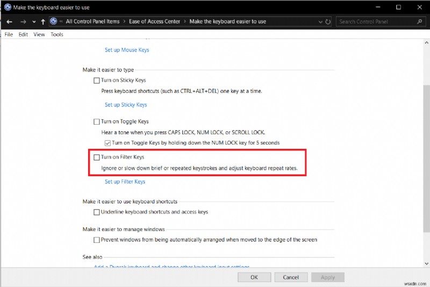Focus the Search Control Panel field
Viewport: 430px width, 287px height.
381,21
